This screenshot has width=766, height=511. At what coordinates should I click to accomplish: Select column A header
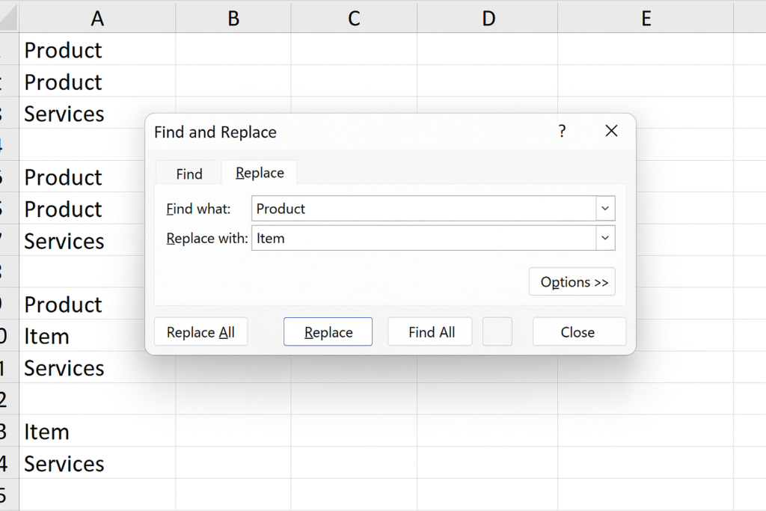(97, 18)
